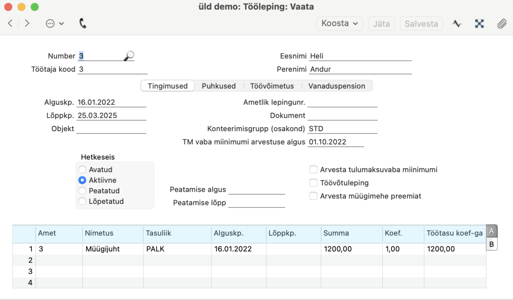Click the Jäta button
513x300 pixels.
tap(381, 24)
